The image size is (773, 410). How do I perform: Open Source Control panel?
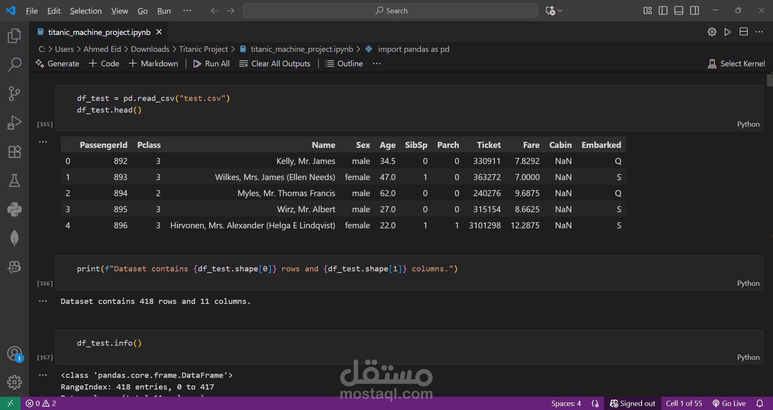point(14,94)
